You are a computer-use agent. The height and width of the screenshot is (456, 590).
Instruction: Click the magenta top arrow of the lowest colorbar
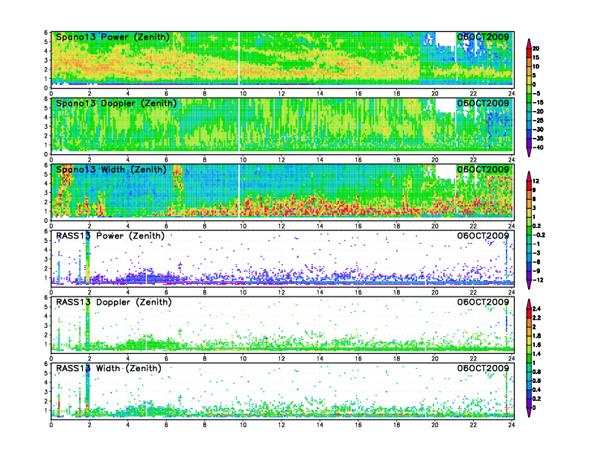(x=529, y=303)
